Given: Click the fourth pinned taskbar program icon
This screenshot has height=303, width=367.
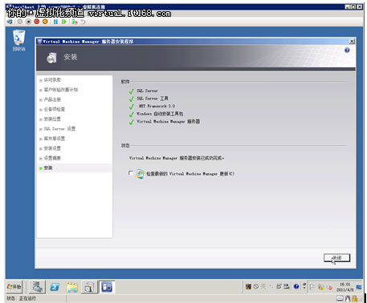Looking at the screenshot, I should click(x=89, y=288).
